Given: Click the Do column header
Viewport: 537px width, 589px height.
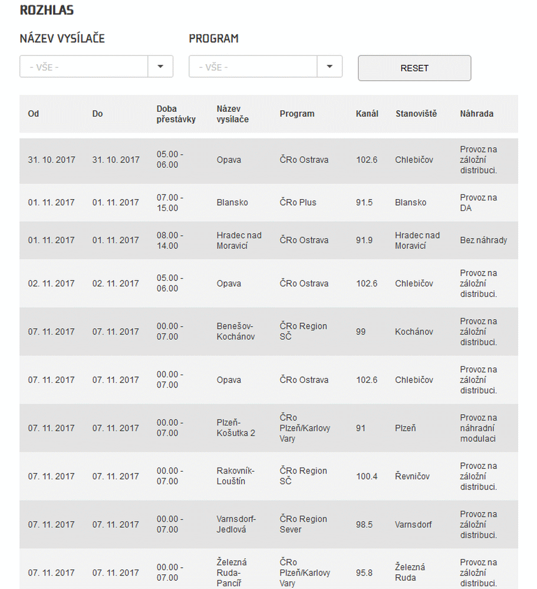Looking at the screenshot, I should [x=97, y=114].
